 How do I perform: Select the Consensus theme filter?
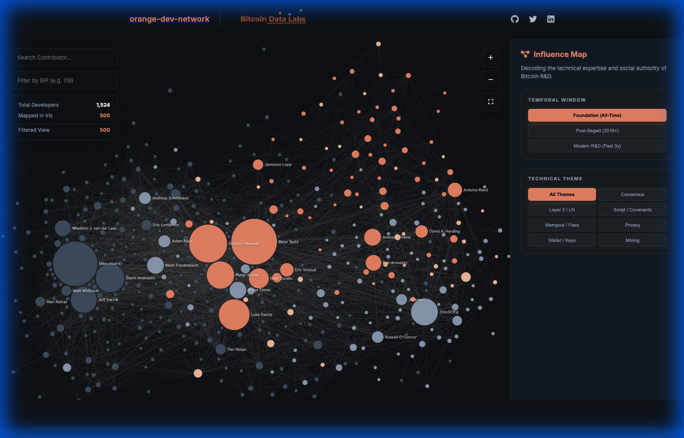[x=632, y=194]
